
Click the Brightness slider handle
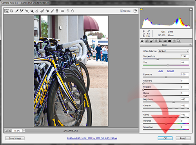click(x=174, y=102)
